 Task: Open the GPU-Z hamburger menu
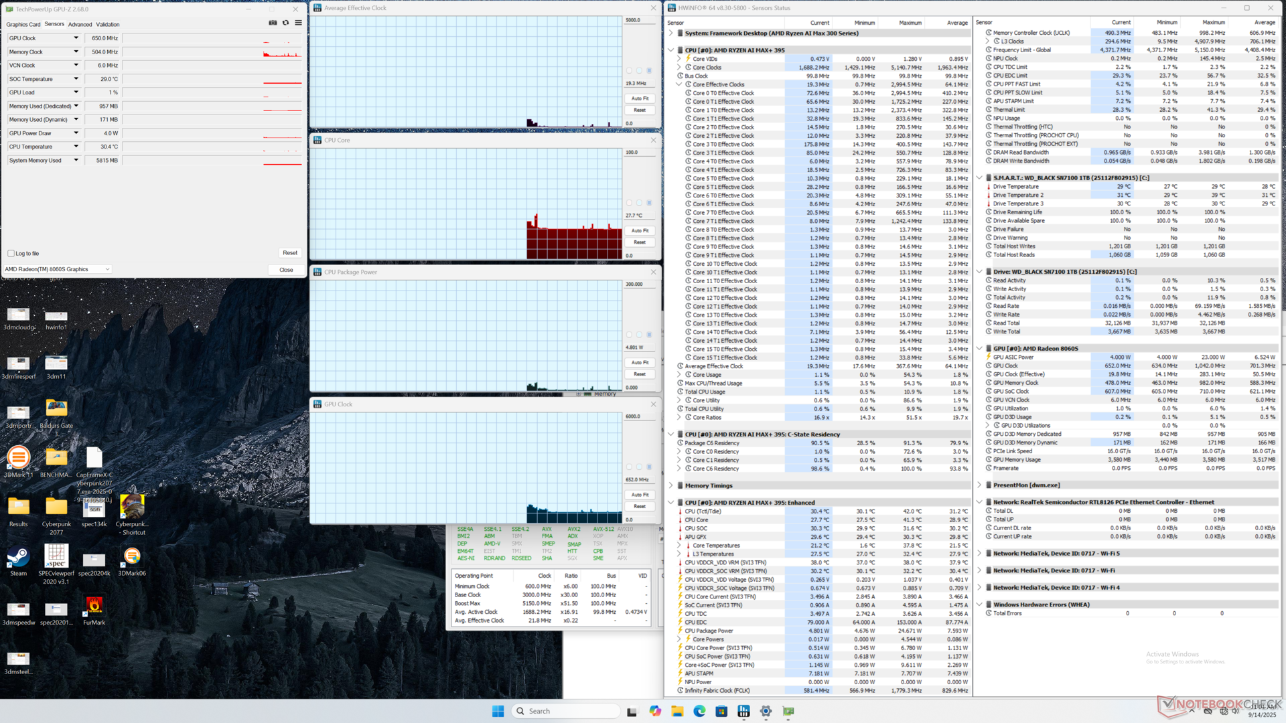tap(298, 23)
